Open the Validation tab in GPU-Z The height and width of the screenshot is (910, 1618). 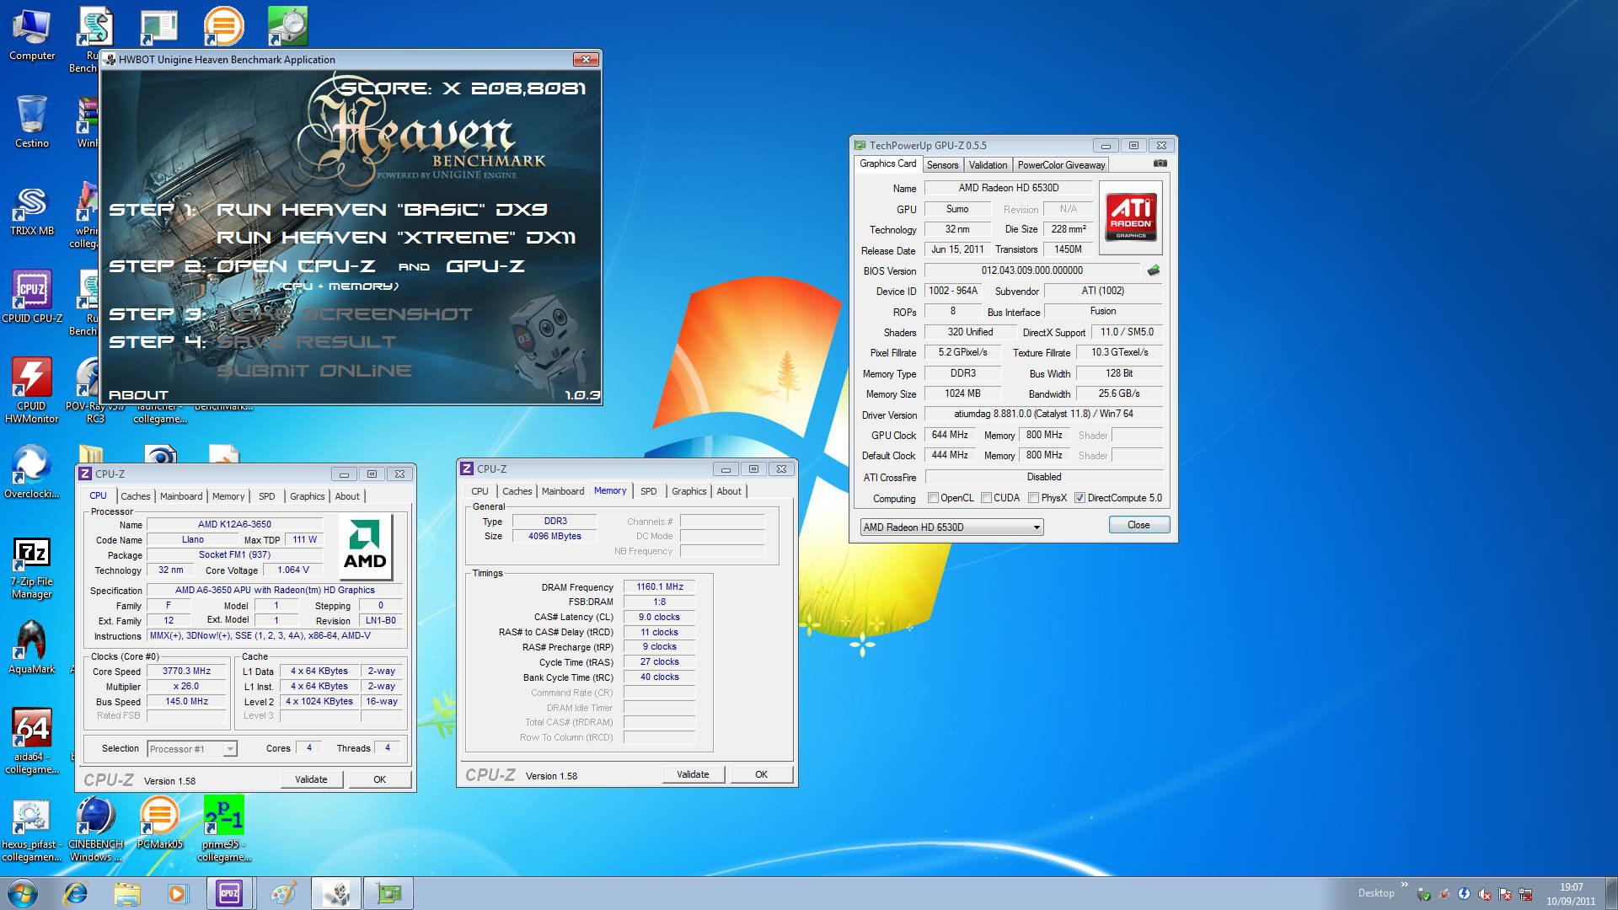(x=988, y=165)
